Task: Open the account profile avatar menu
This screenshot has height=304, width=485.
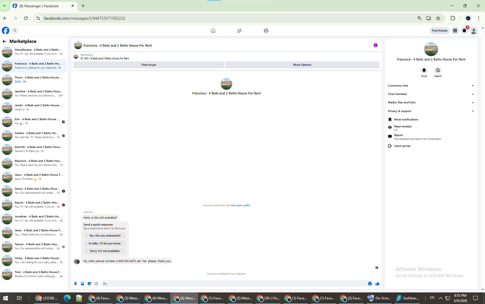Action: click(474, 30)
